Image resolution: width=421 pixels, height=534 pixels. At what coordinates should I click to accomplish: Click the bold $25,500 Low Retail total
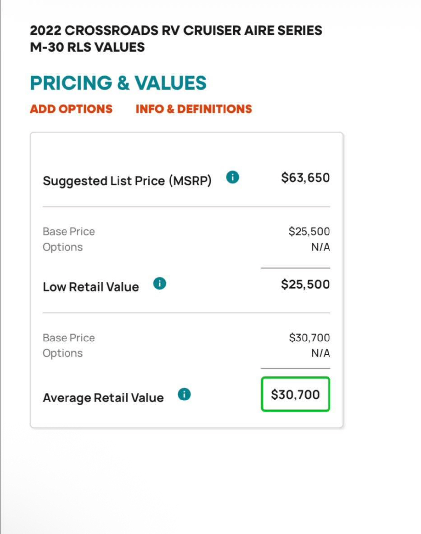305,284
